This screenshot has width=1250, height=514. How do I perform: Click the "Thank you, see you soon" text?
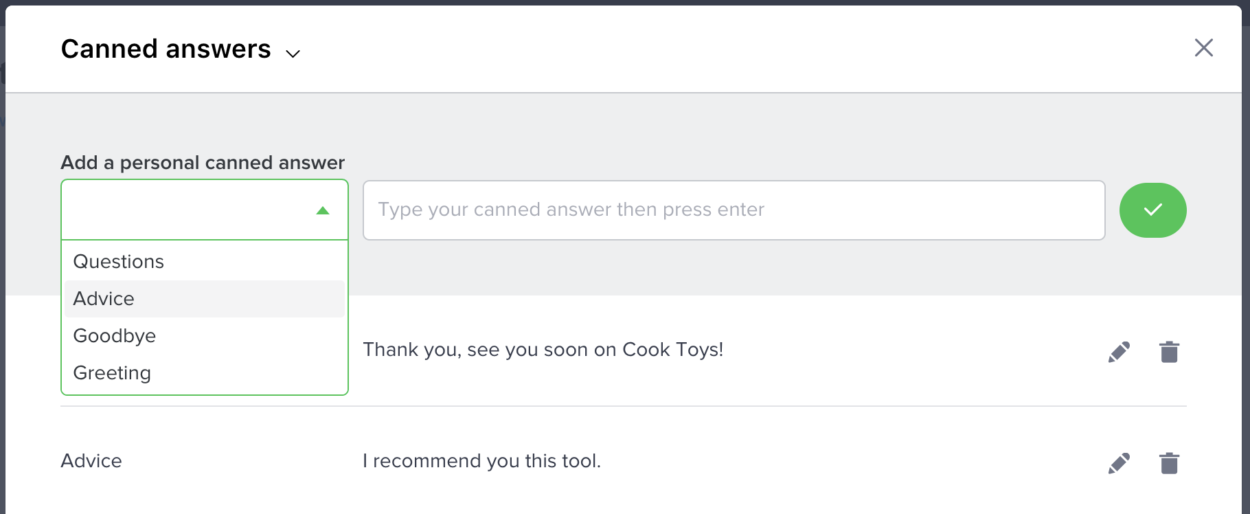(x=543, y=350)
